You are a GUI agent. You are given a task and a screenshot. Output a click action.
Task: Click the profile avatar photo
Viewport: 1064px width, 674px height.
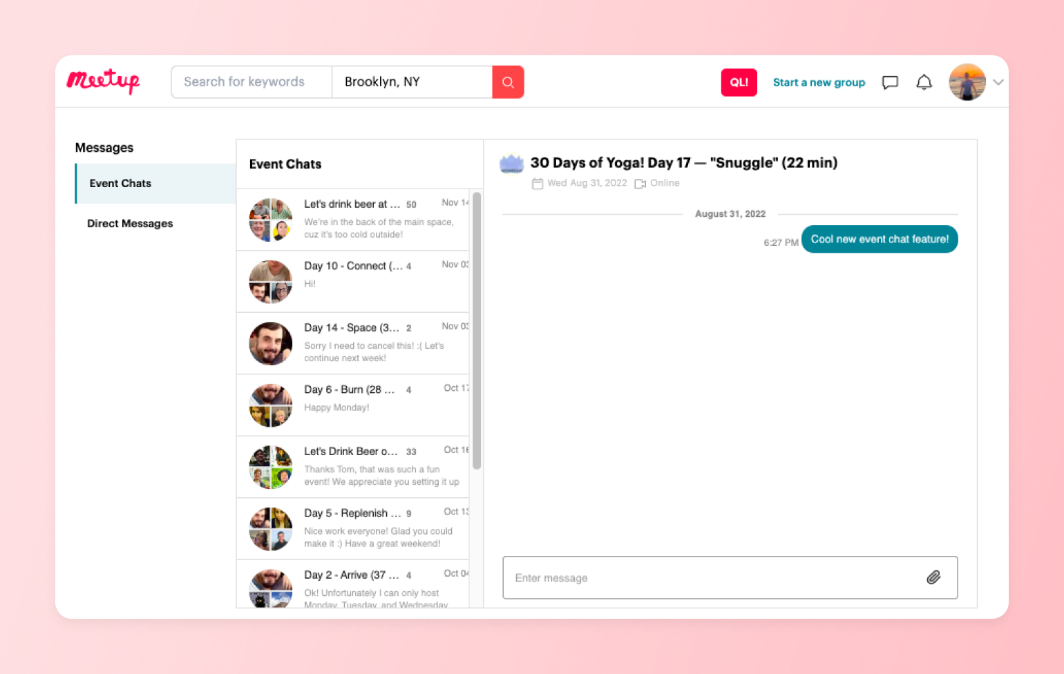click(967, 82)
